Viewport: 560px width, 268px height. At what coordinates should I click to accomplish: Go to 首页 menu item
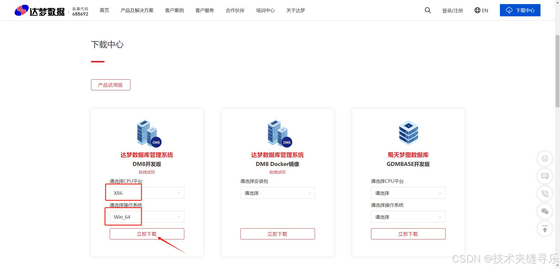point(104,10)
